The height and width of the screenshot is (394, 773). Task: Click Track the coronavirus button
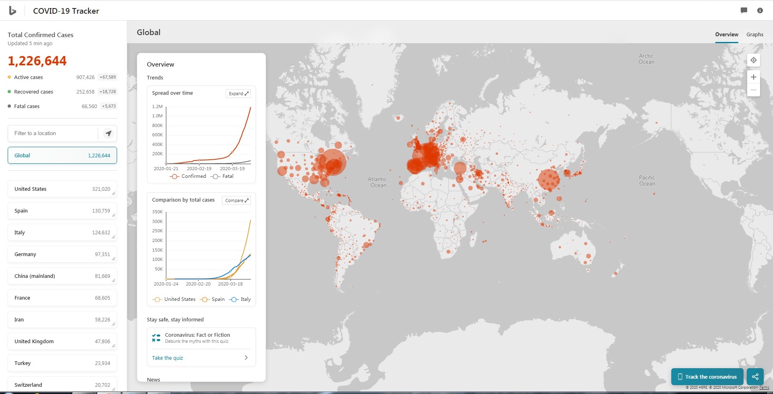coord(707,377)
